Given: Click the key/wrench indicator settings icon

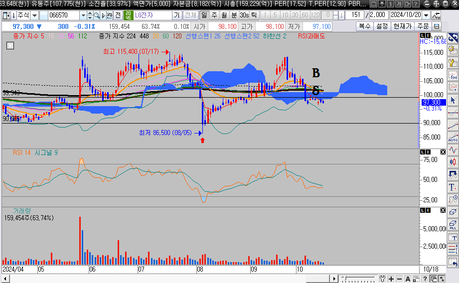Looking at the screenshot, I should pyautogui.click(x=453, y=63).
